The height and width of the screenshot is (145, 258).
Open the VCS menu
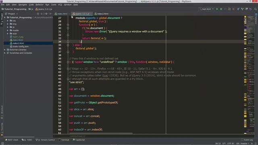click(60, 4)
